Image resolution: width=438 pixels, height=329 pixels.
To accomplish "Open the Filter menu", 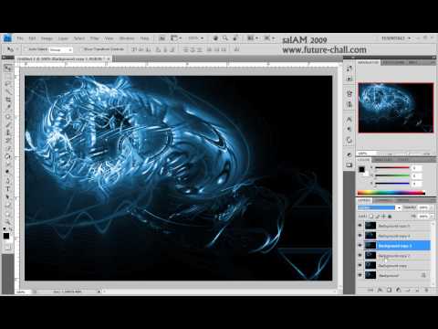I will (95, 38).
